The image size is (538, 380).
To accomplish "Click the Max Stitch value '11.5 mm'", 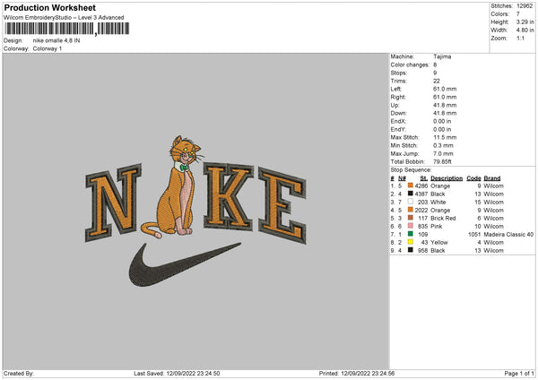I will point(445,137).
